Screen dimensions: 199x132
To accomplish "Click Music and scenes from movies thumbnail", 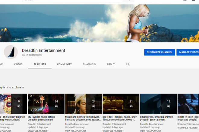I will tap(84, 104).
